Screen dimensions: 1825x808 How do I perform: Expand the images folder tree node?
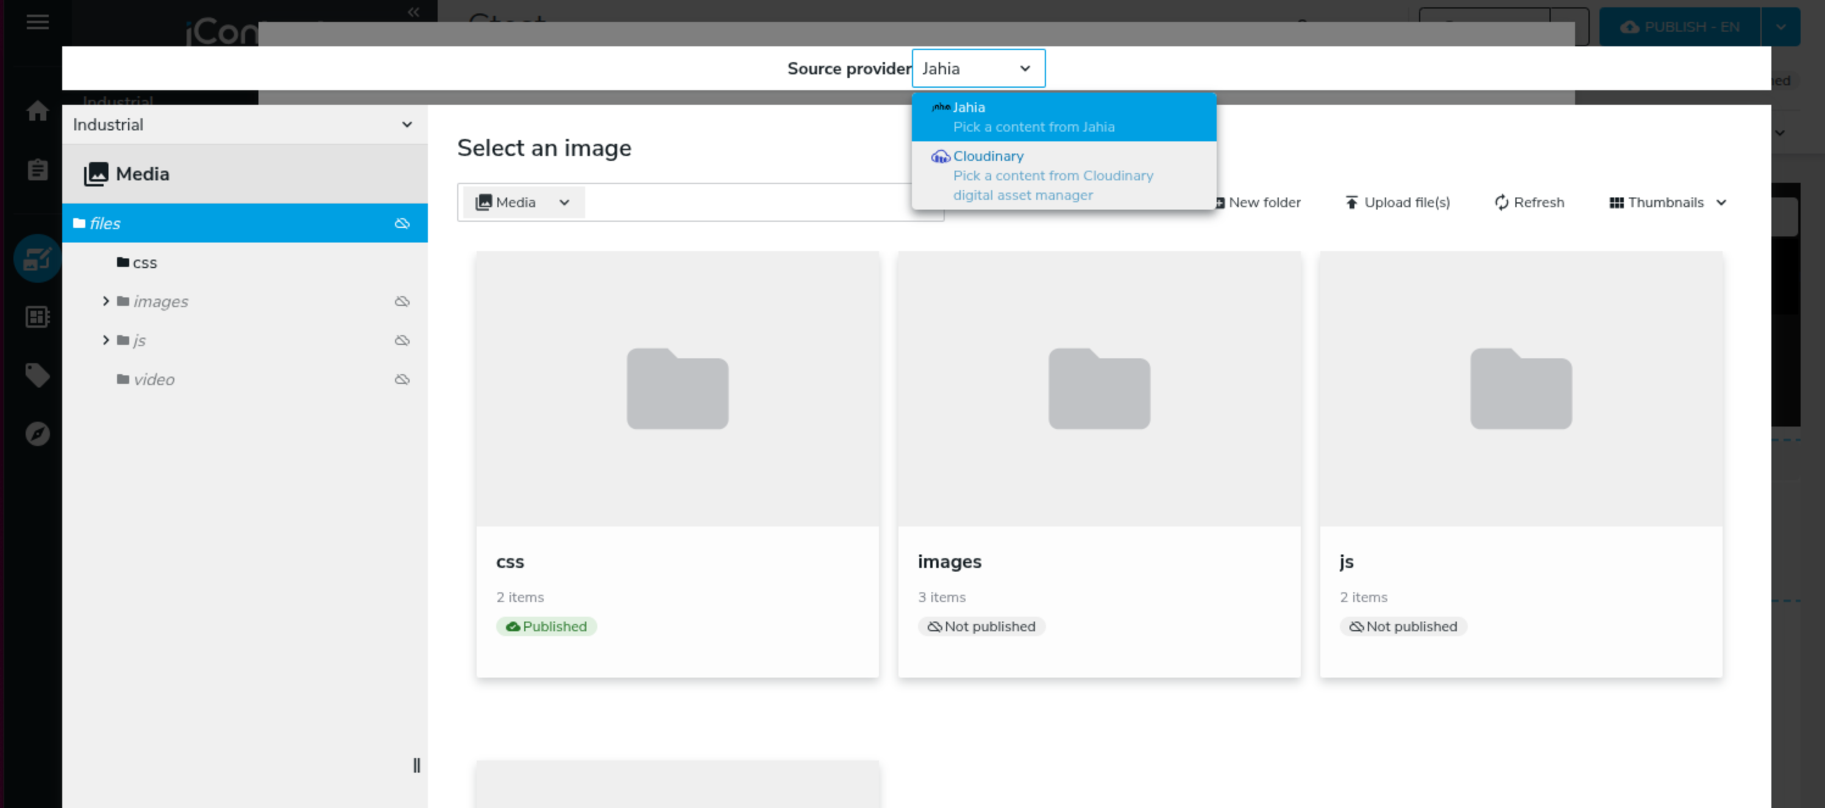tap(105, 302)
